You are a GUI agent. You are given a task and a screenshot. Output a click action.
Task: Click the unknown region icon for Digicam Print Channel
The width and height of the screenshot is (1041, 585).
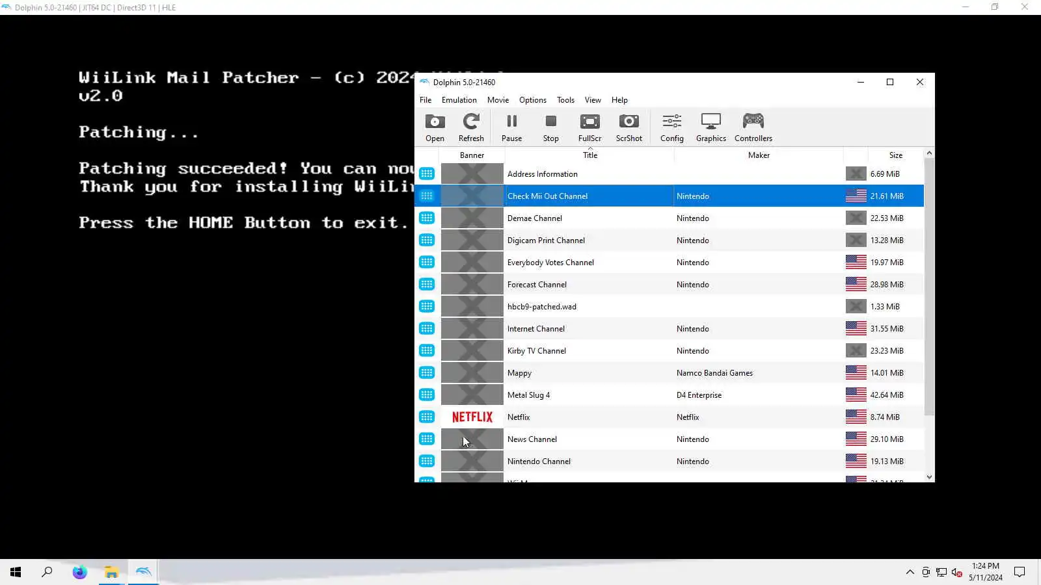856,240
